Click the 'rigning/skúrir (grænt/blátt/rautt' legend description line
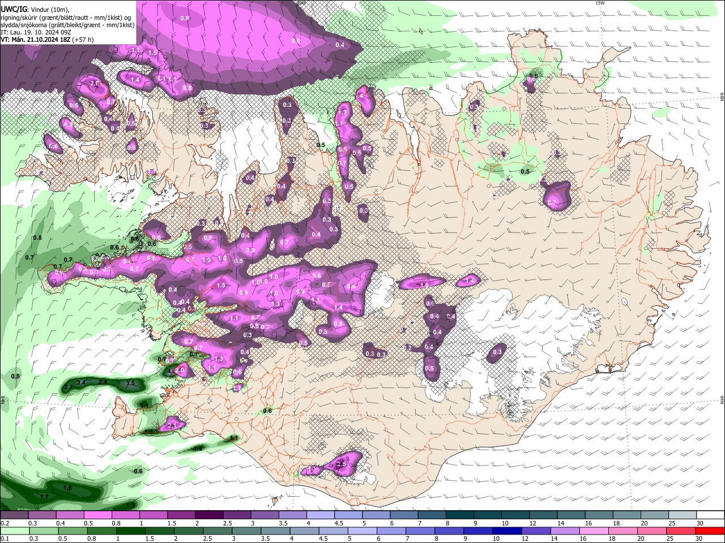The width and height of the screenshot is (725, 543). tap(66, 17)
